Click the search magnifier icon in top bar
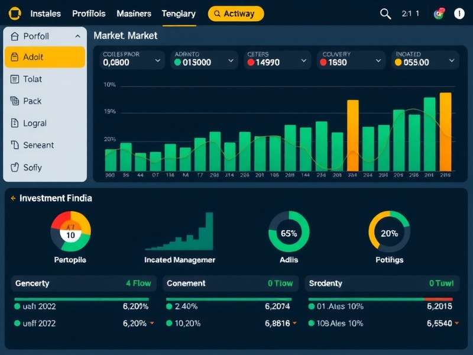Viewport: 473px width, 355px height. click(x=385, y=13)
